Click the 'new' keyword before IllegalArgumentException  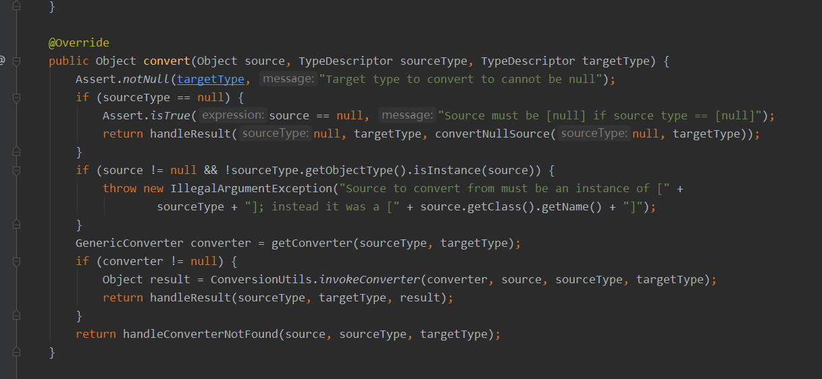pos(153,188)
